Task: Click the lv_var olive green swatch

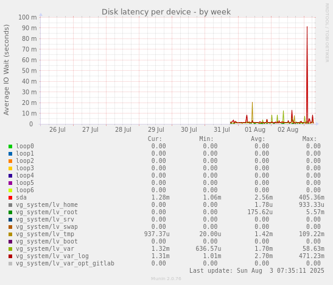Action: point(10,249)
